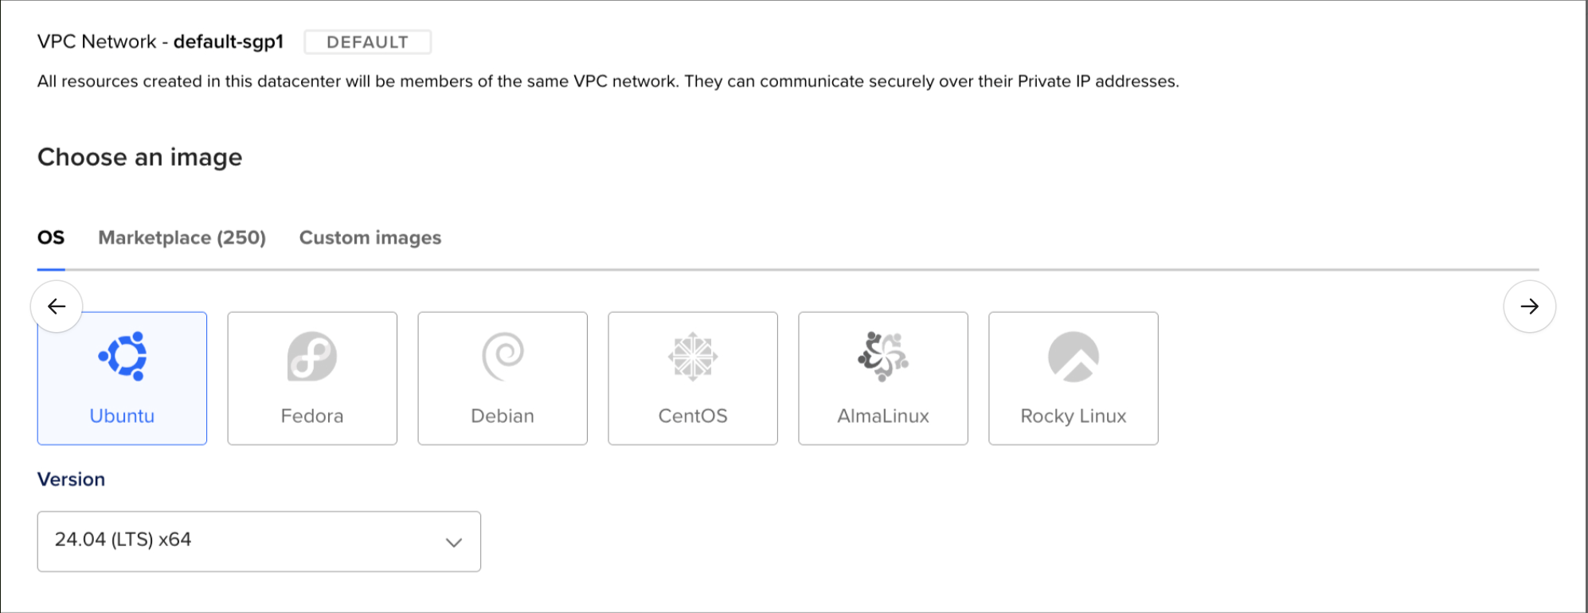This screenshot has height=613, width=1588.
Task: Expand version list via chevron arrow
Action: [454, 542]
